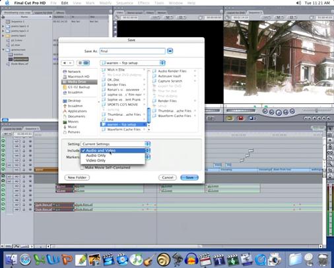This screenshot has height=268, width=334.
Task: Select the Crop tool in tool palette
Action: pyautogui.click(x=330, y=170)
